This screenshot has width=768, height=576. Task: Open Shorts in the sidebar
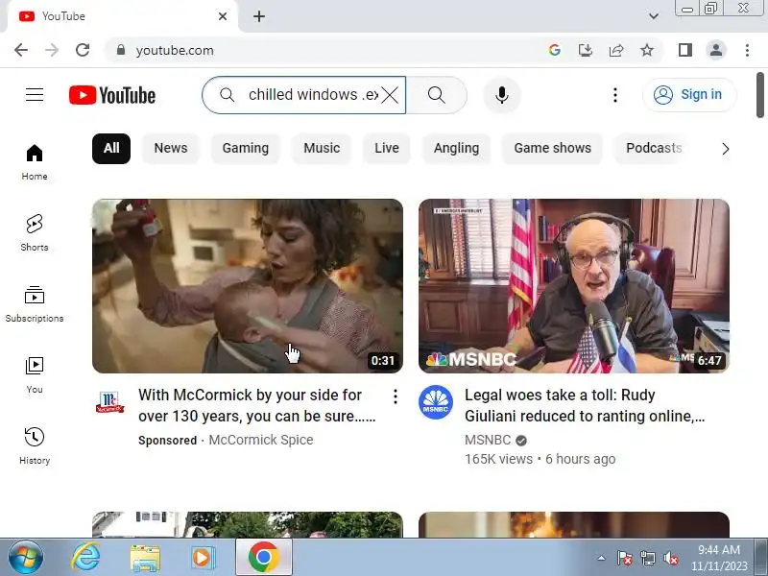(x=35, y=233)
